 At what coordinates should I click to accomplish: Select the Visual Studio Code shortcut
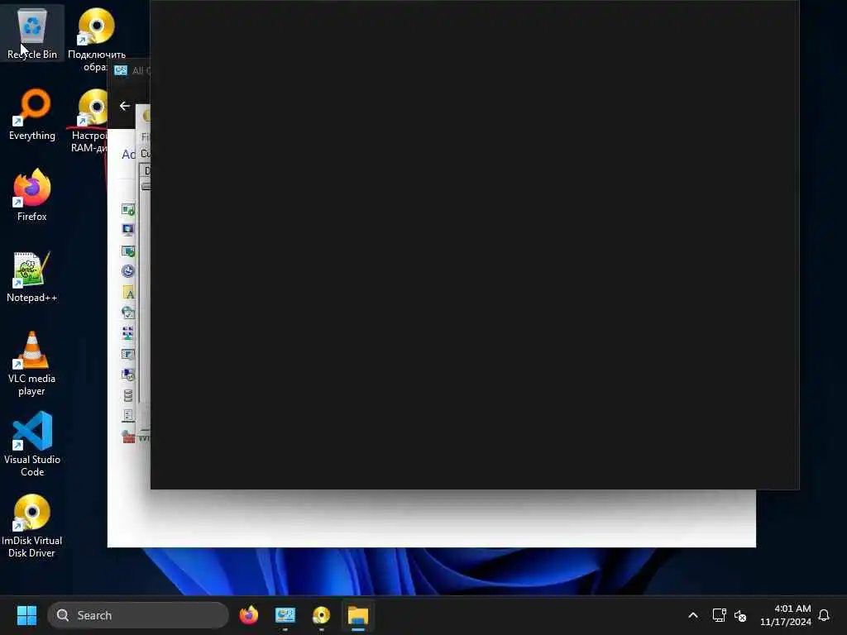coord(32,444)
